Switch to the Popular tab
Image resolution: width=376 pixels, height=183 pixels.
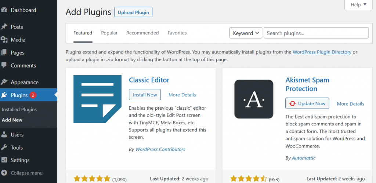coord(109,33)
